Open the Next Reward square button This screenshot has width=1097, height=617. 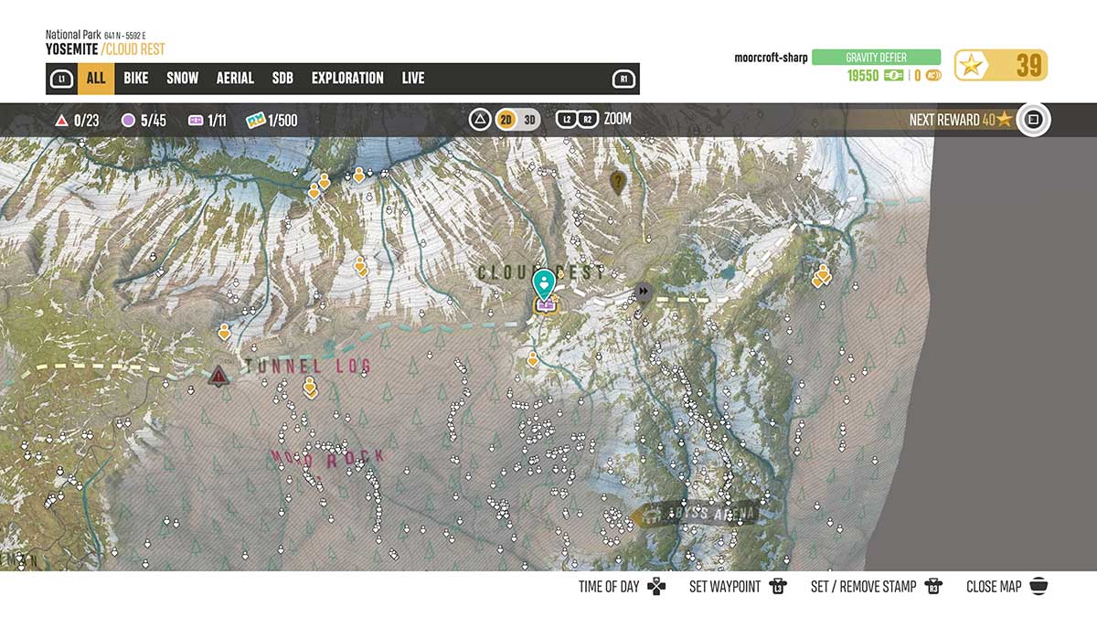pyautogui.click(x=1034, y=120)
